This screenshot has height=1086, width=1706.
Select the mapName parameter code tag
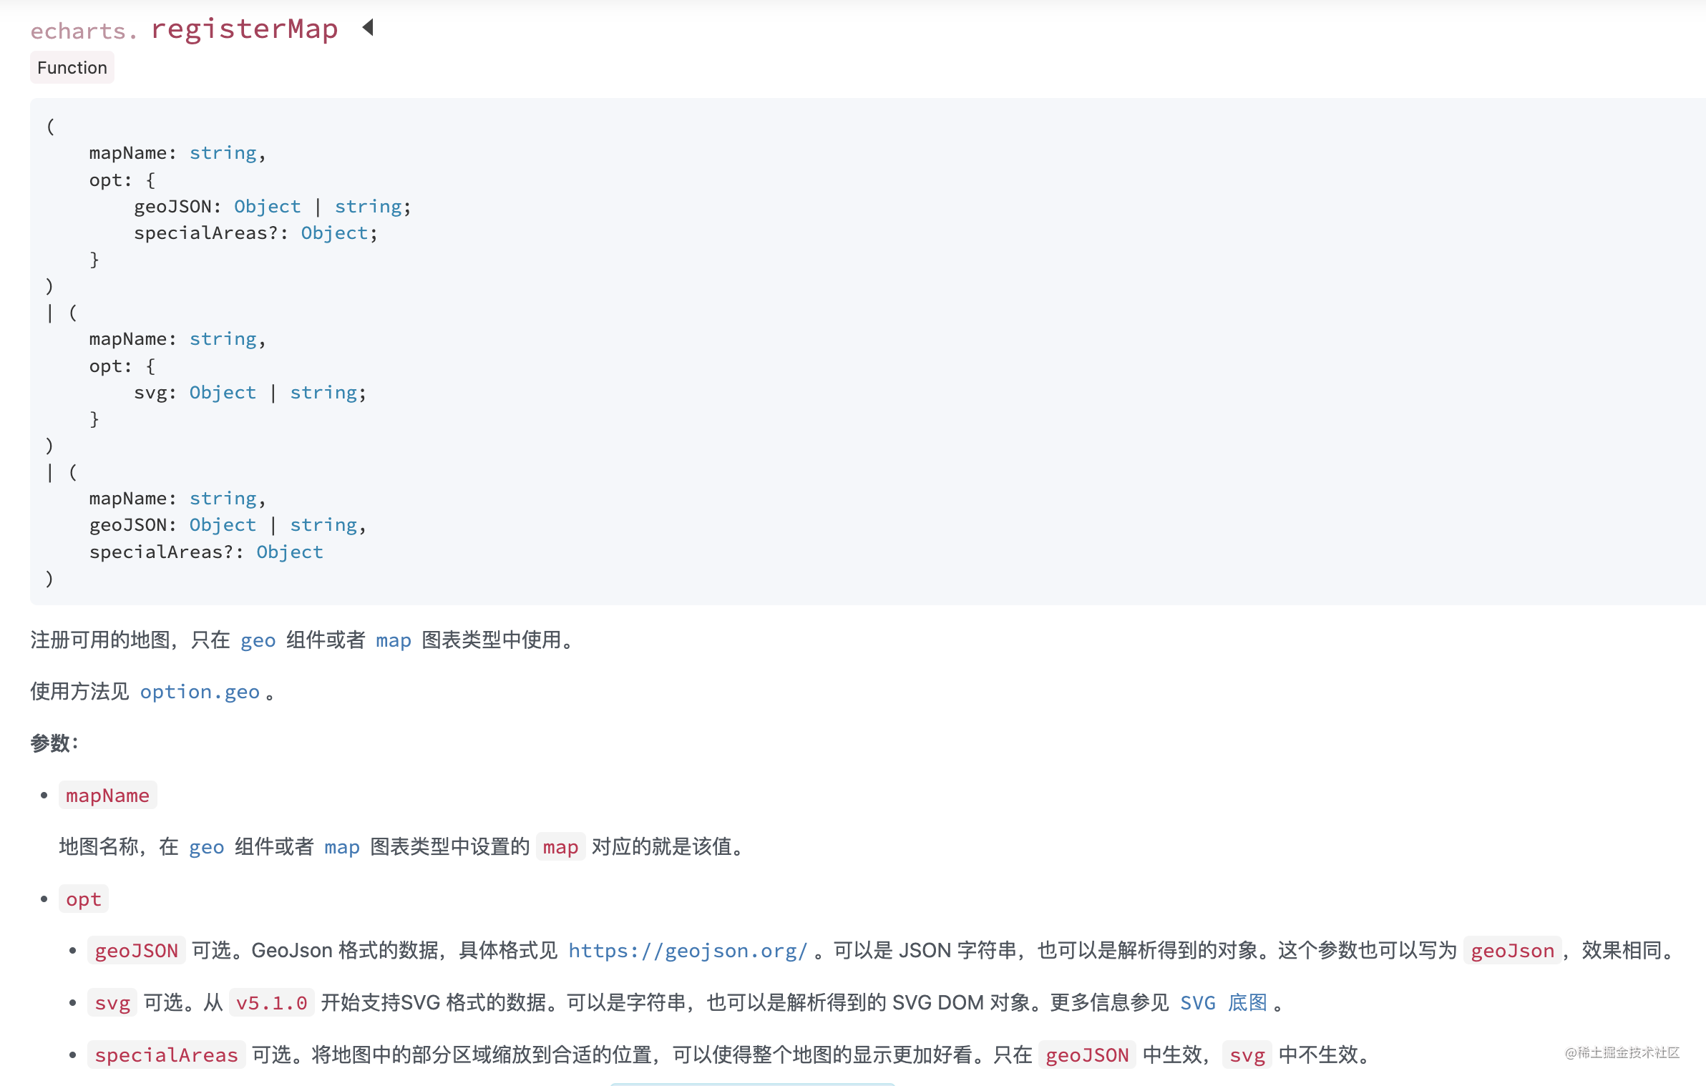tap(107, 795)
